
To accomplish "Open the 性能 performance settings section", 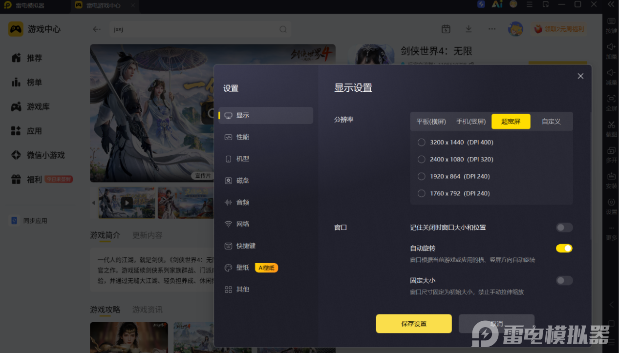I will [266, 137].
